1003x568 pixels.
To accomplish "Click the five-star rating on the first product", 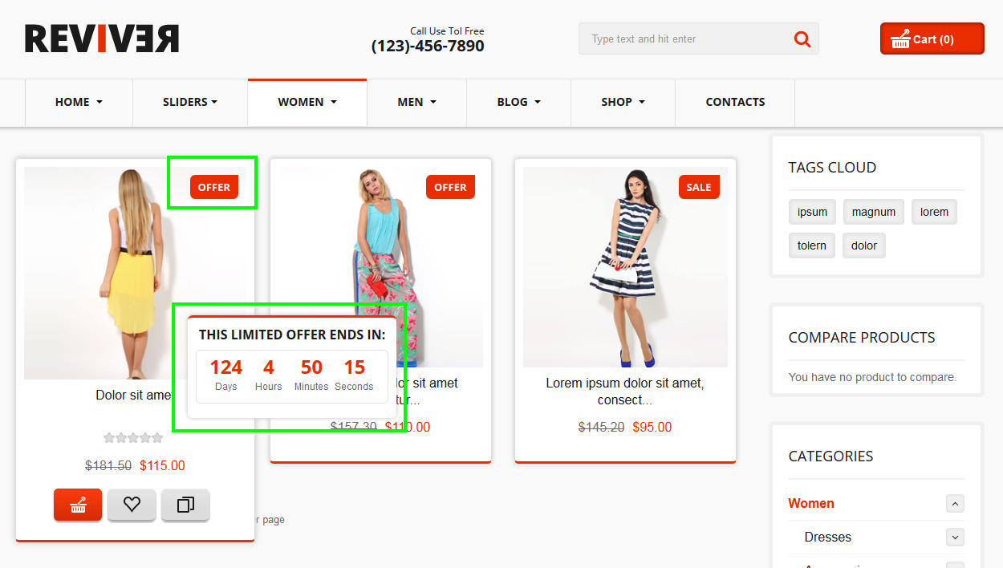I will pyautogui.click(x=133, y=437).
